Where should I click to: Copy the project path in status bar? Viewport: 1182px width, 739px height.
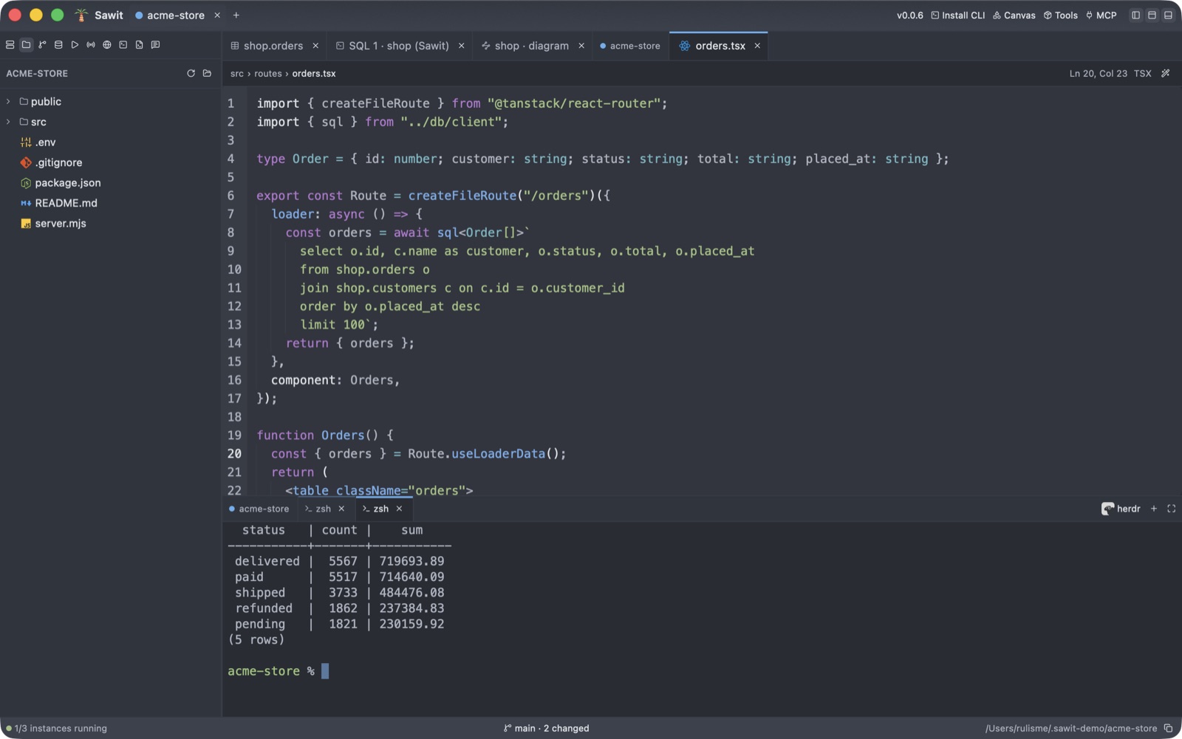[x=1168, y=728]
